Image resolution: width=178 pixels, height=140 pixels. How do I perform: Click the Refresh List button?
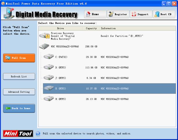(x=19, y=76)
